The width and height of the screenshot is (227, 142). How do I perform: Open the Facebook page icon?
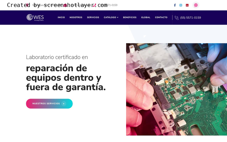tap(175, 5)
